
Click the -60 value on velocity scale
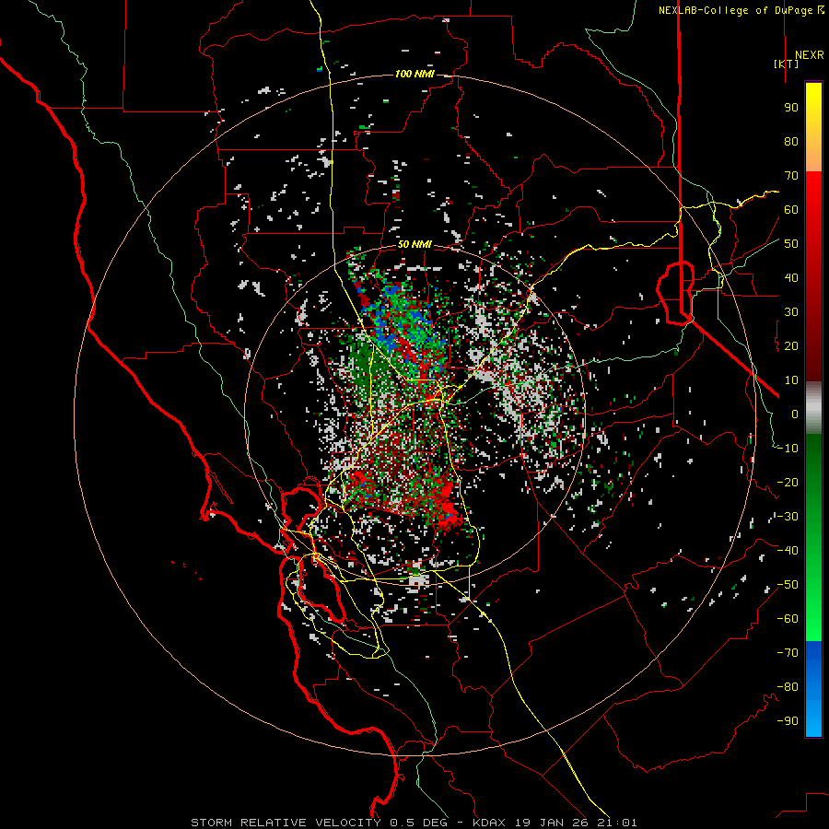(788, 619)
